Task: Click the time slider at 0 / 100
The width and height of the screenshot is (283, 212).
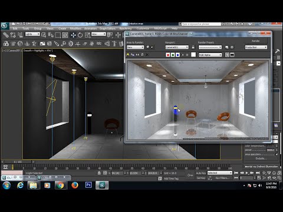Action: (18, 162)
